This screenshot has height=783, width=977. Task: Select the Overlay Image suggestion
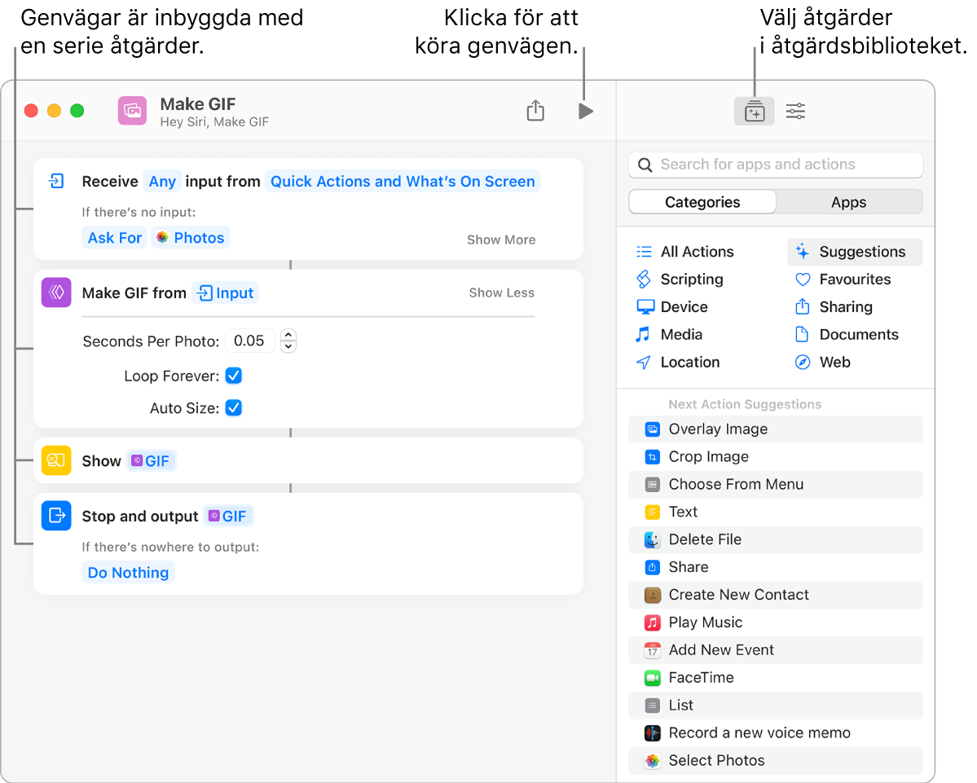point(775,429)
